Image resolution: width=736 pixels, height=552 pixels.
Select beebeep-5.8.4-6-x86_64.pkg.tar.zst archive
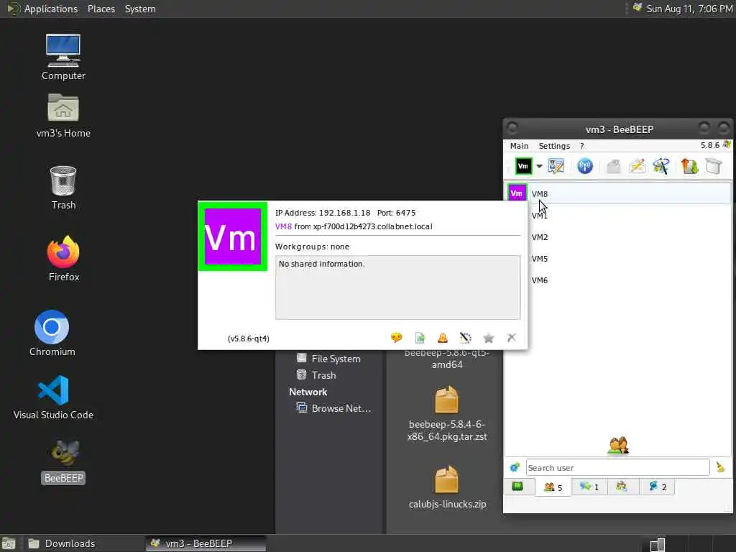447,414
